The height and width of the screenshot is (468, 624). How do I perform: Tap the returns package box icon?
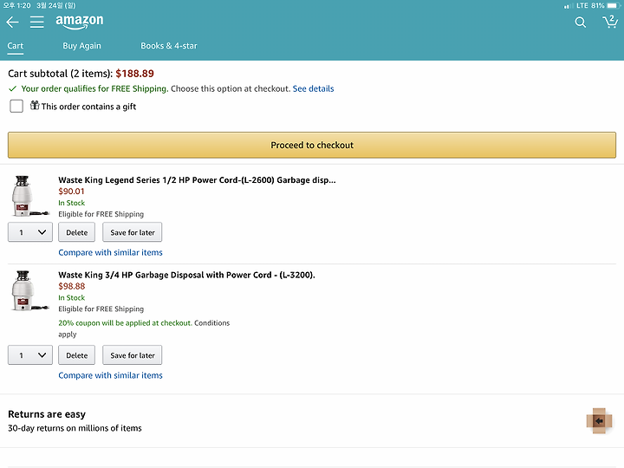(x=599, y=420)
